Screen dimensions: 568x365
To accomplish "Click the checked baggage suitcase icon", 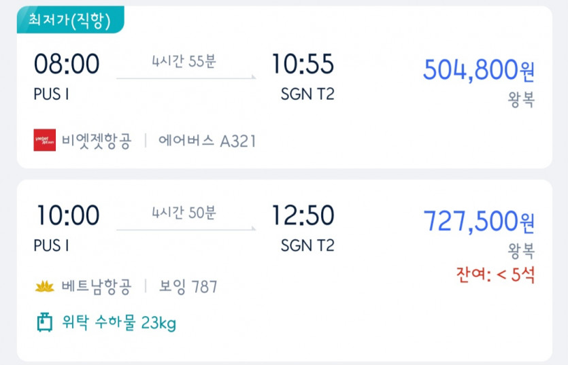I will (x=45, y=323).
